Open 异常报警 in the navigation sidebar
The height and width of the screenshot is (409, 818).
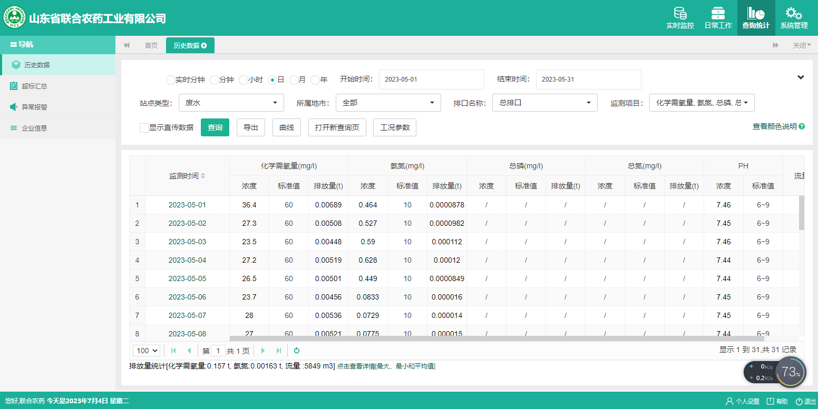58,107
